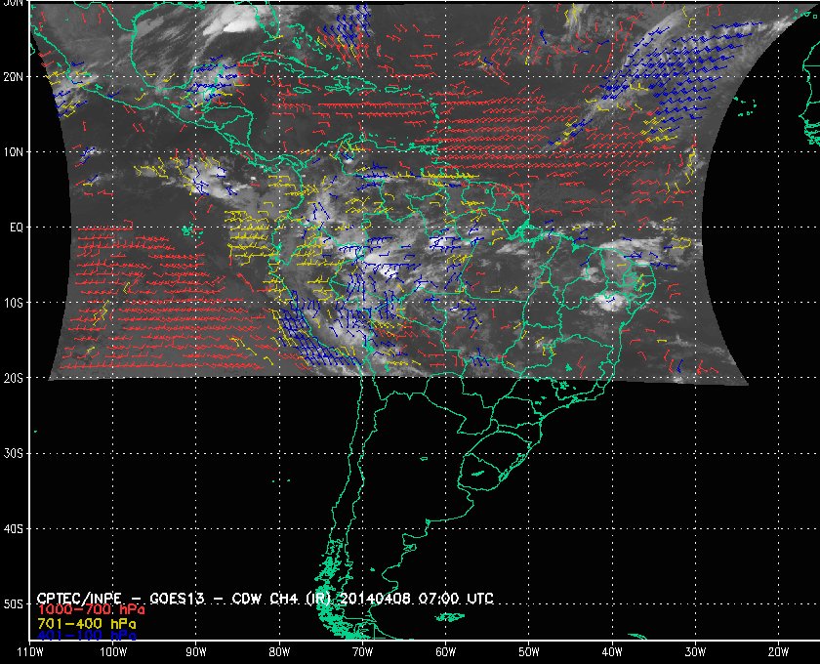This screenshot has height=664, width=820.
Task: Click the '100W' longitude label
Action: (x=113, y=652)
